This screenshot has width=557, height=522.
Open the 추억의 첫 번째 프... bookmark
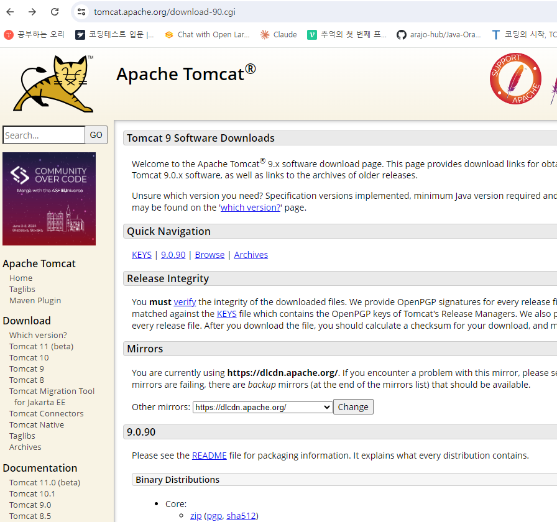coord(347,34)
